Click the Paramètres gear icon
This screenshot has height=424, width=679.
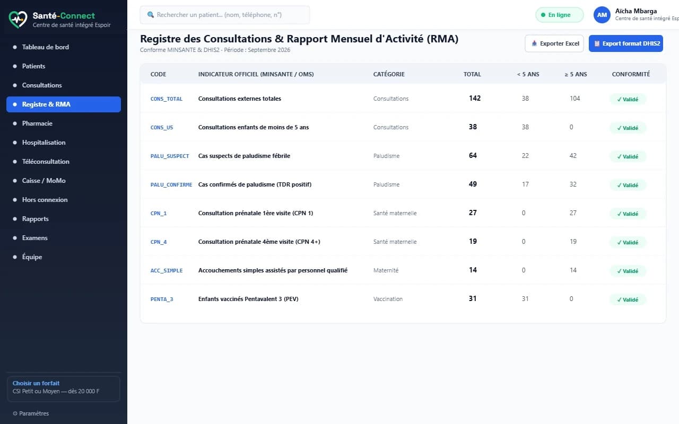(x=15, y=413)
